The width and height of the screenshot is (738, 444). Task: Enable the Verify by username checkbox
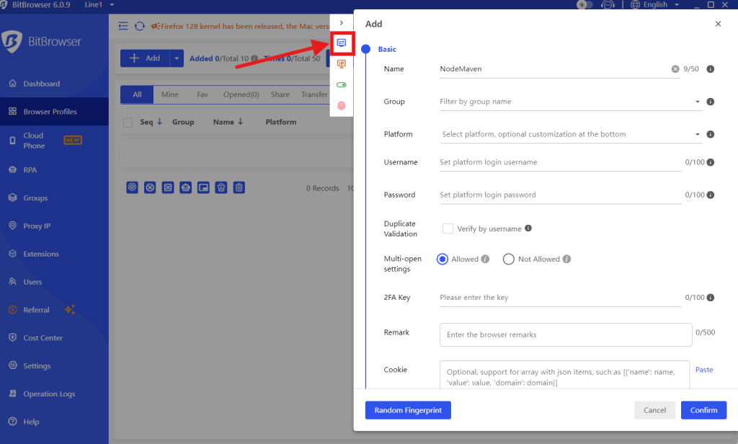[x=448, y=228]
